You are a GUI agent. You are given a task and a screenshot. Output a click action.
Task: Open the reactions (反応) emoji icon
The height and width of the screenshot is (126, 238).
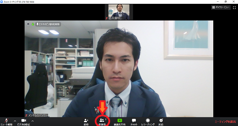point(161,120)
